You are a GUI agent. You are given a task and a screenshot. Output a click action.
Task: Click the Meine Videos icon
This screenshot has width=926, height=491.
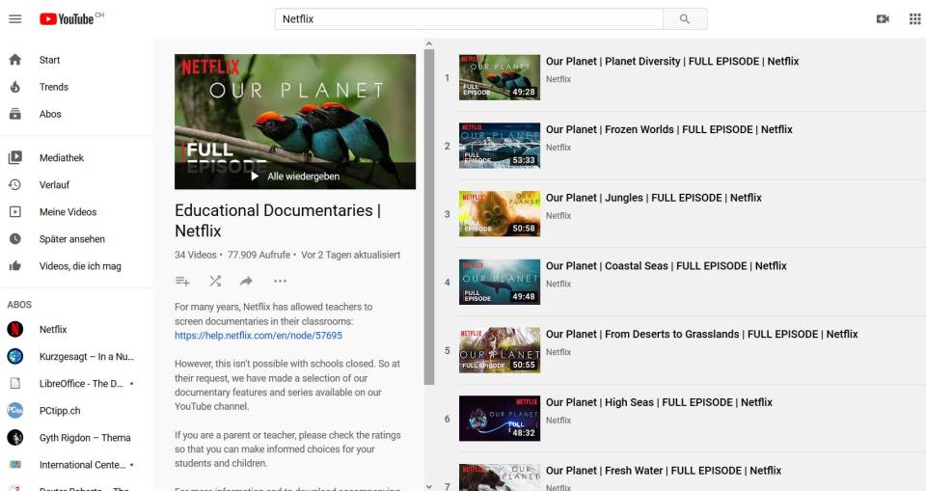[x=15, y=212]
